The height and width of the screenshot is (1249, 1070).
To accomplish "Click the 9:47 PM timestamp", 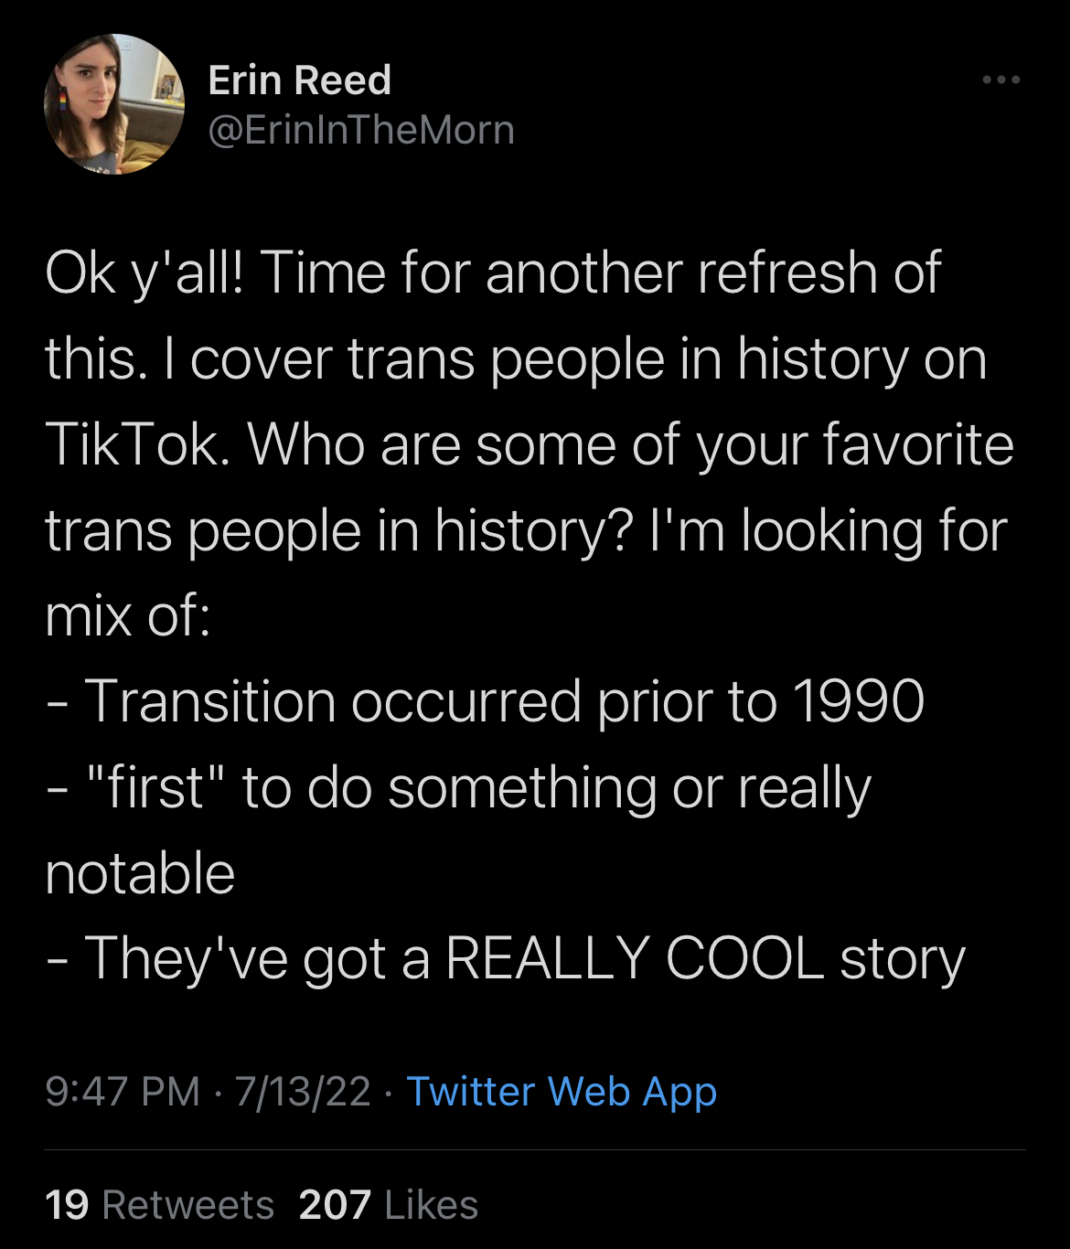I will 122,1092.
